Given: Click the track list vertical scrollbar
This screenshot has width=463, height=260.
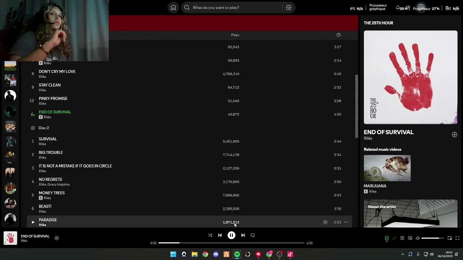Looking at the screenshot, I should [x=357, y=106].
